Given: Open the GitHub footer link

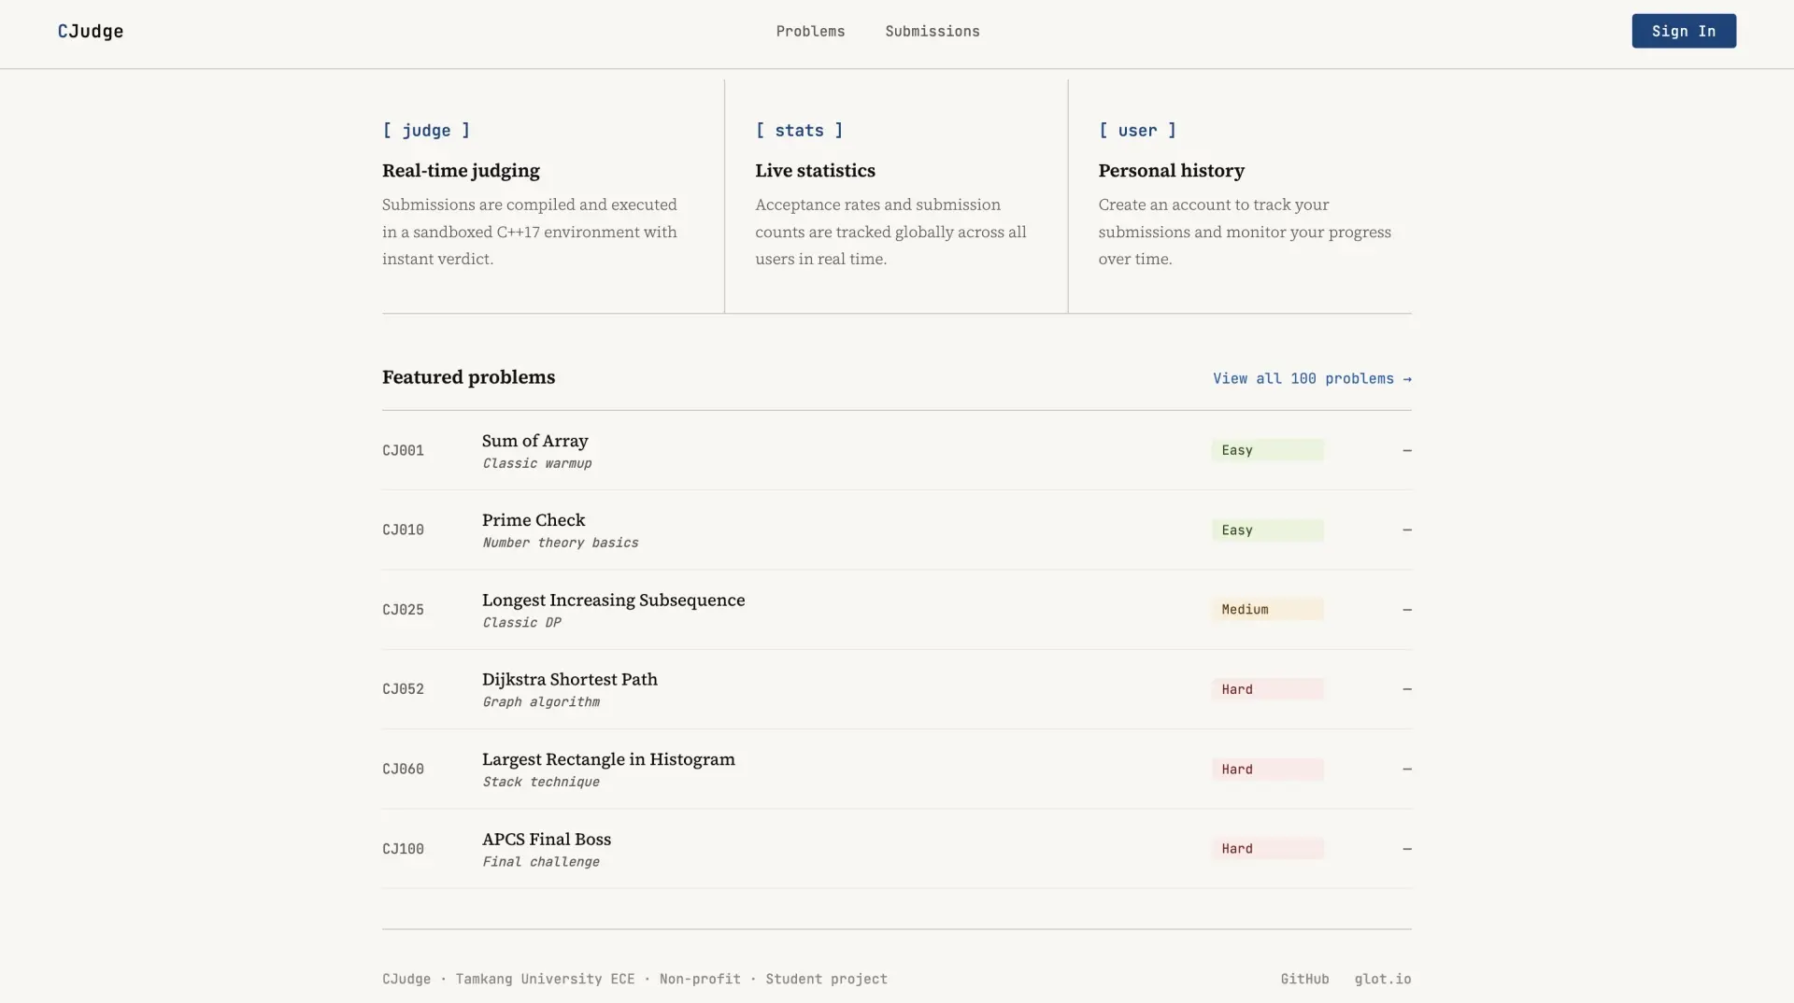Looking at the screenshot, I should coord(1304,979).
